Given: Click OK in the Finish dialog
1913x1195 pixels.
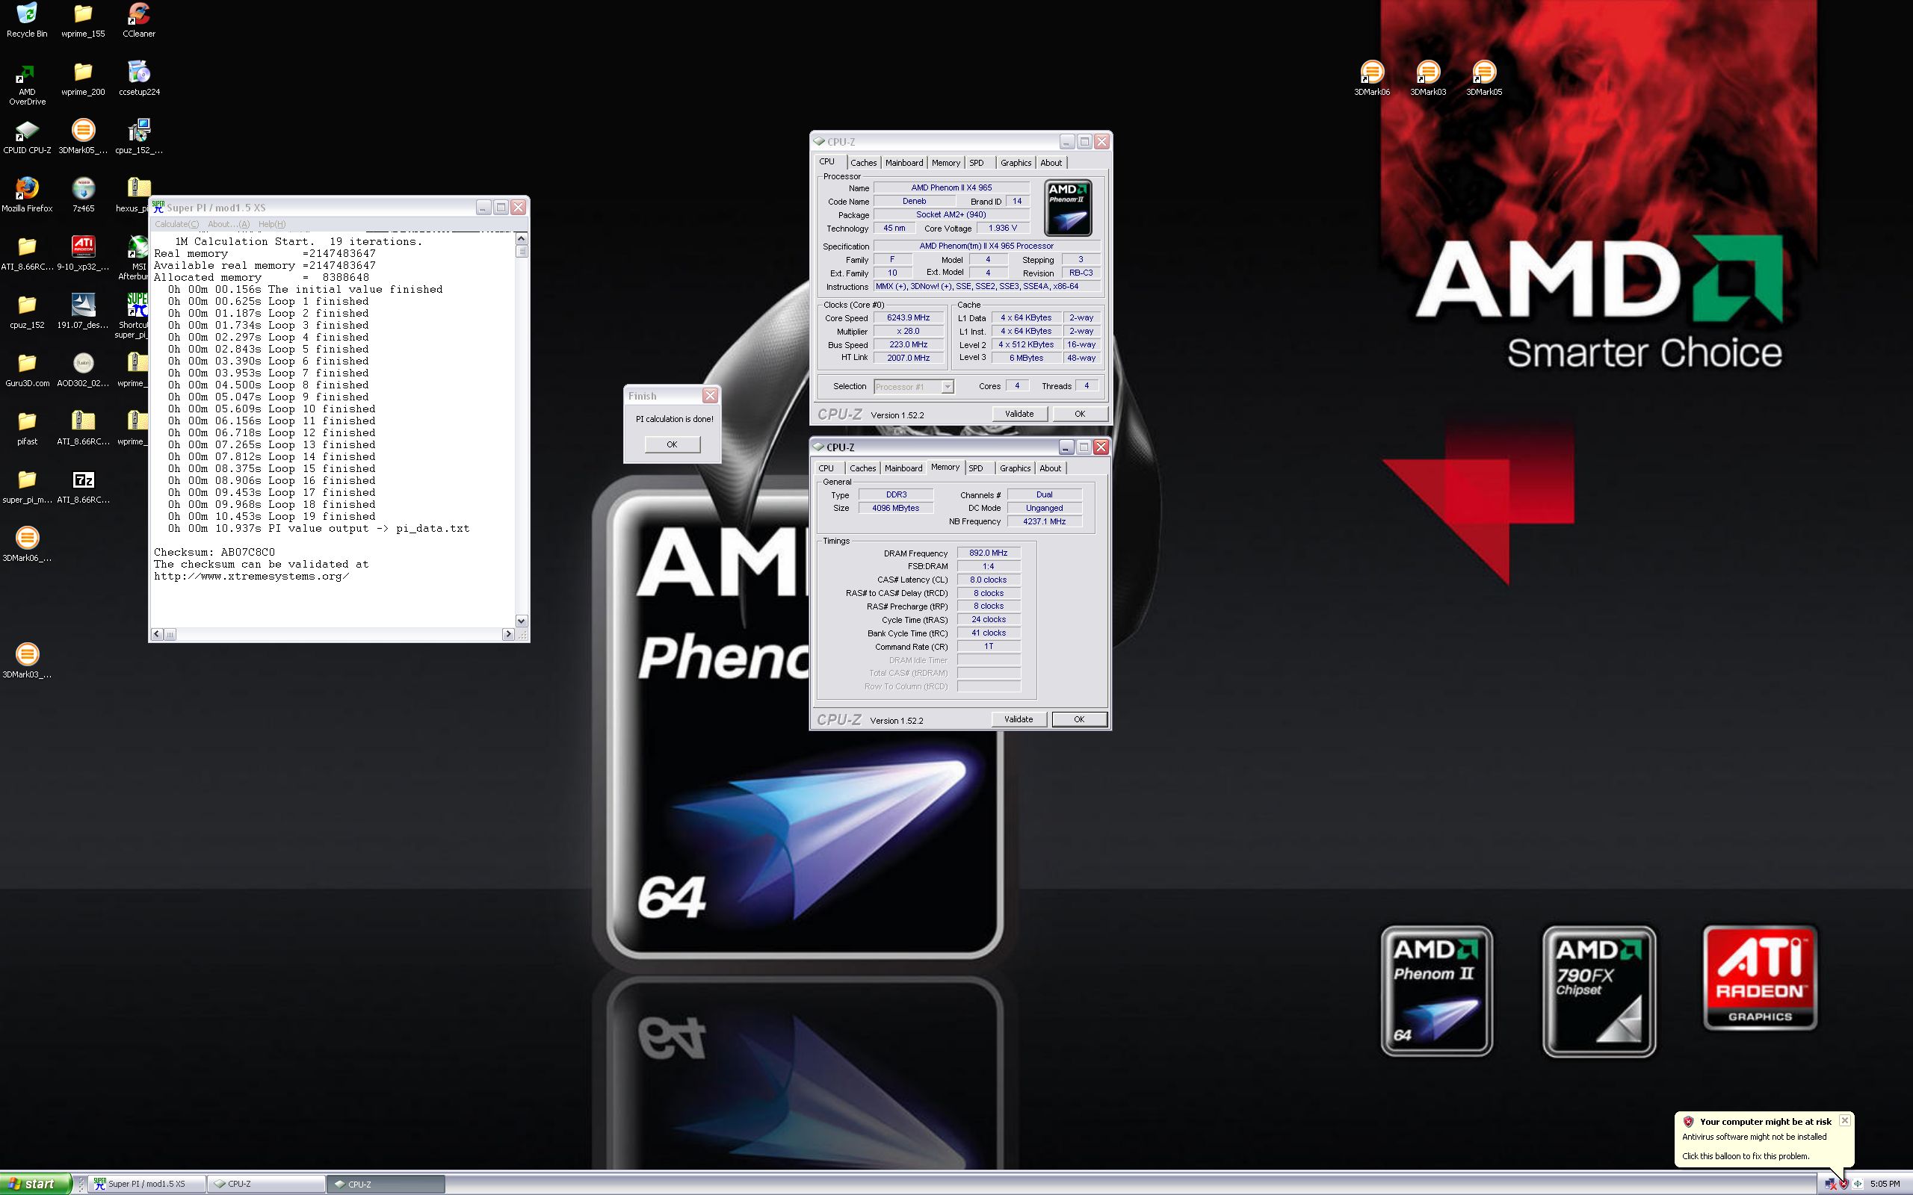Looking at the screenshot, I should click(x=672, y=444).
